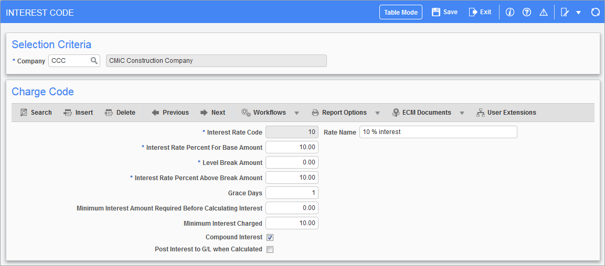Switch to Table Mode

tap(401, 13)
